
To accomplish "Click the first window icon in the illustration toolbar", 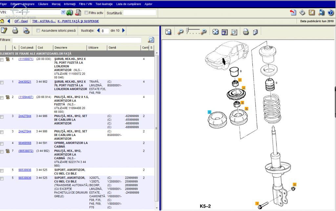I will [168, 32].
